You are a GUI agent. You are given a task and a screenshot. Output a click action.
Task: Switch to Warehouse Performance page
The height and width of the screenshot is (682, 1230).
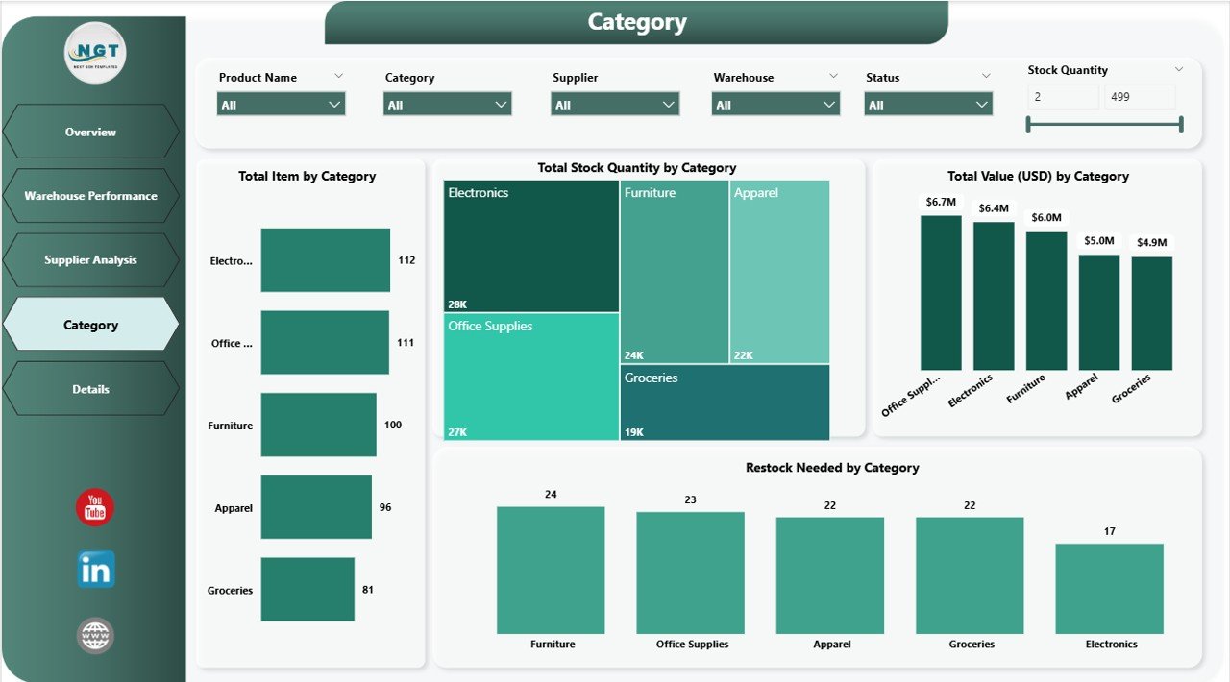point(90,196)
